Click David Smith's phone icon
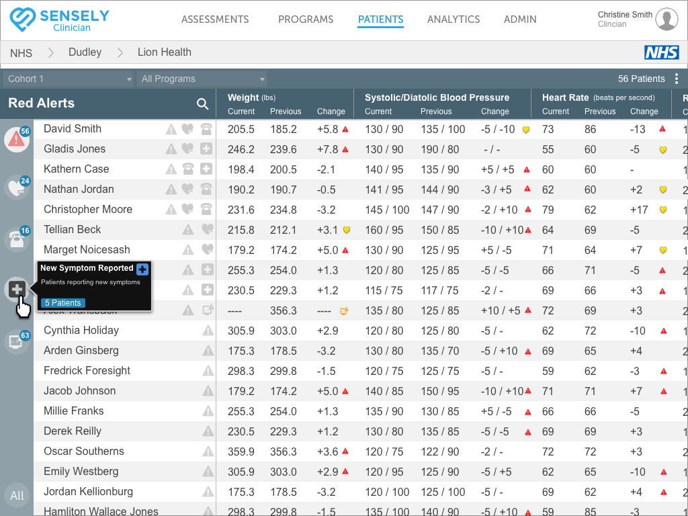 pyautogui.click(x=206, y=129)
